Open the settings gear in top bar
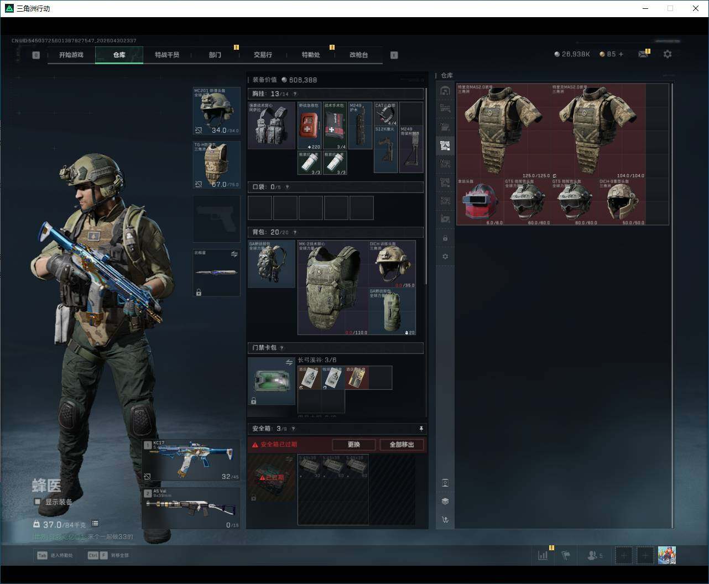This screenshot has height=584, width=709. tap(668, 54)
